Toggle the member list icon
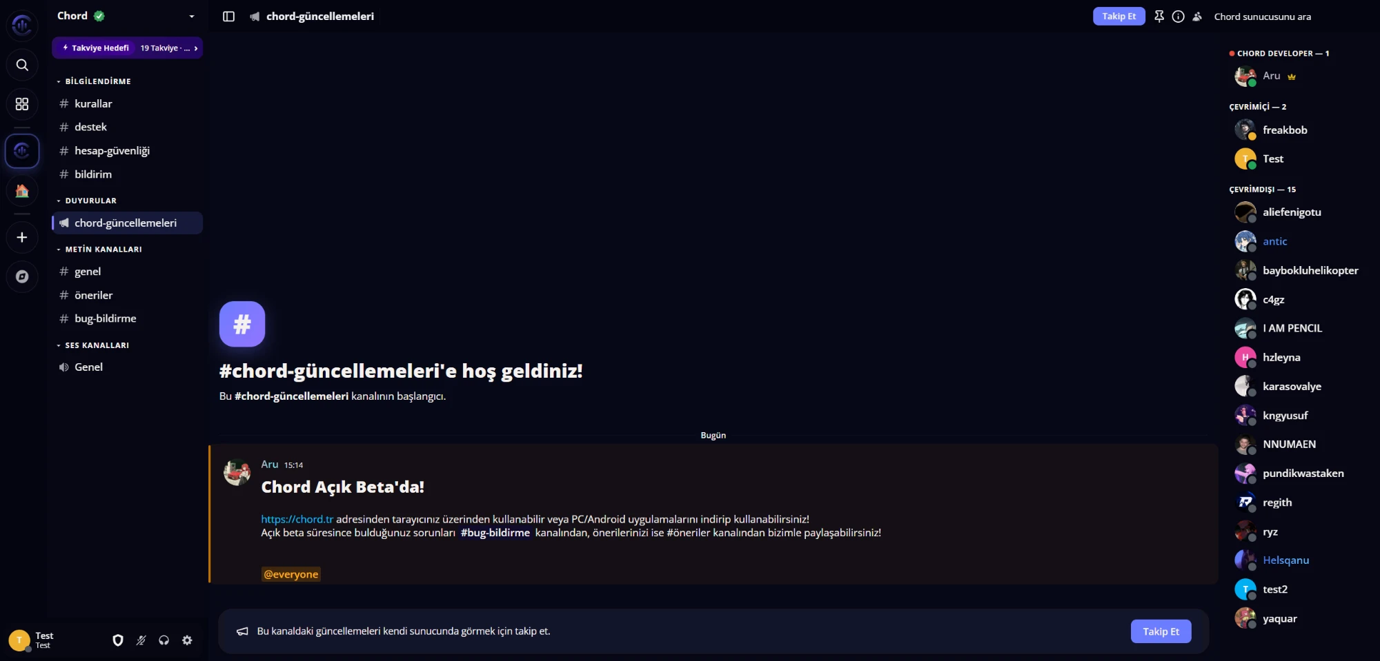 tap(1198, 17)
